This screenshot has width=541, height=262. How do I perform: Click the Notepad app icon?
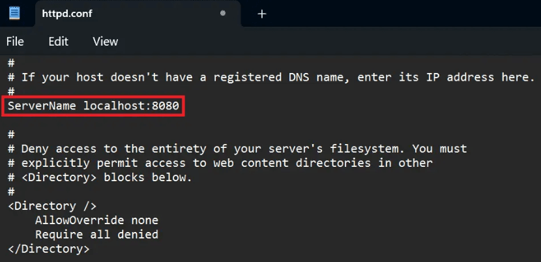14,13
